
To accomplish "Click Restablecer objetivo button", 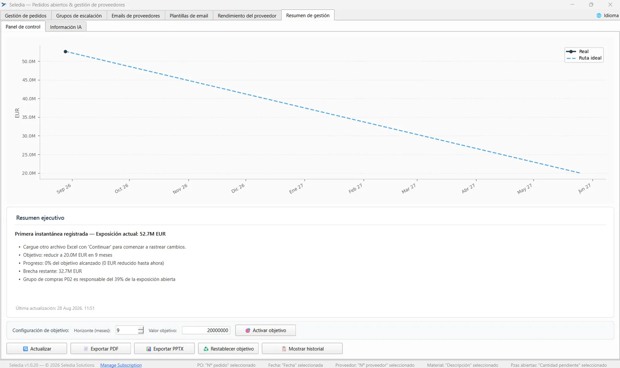I will 228,349.
